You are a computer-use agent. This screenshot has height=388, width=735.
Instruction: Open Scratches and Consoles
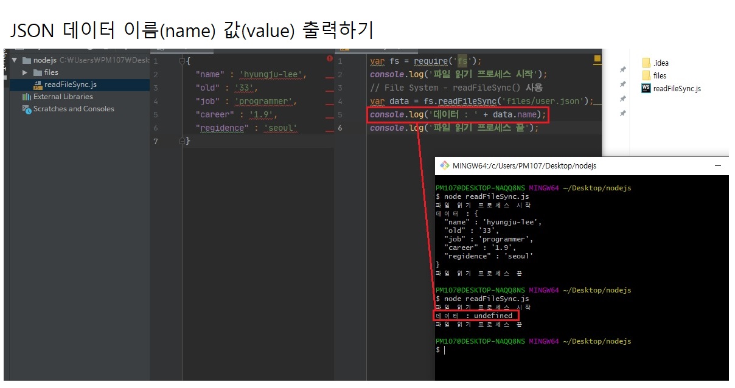point(74,109)
